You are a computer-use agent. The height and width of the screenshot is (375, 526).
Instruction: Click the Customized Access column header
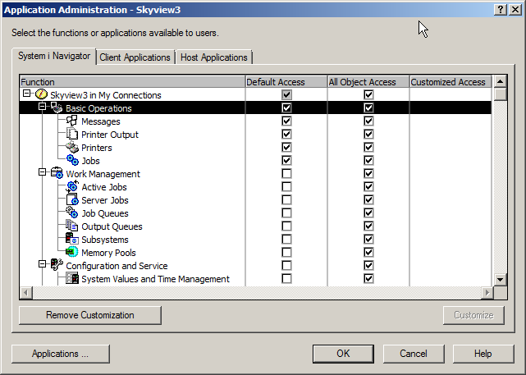click(451, 82)
